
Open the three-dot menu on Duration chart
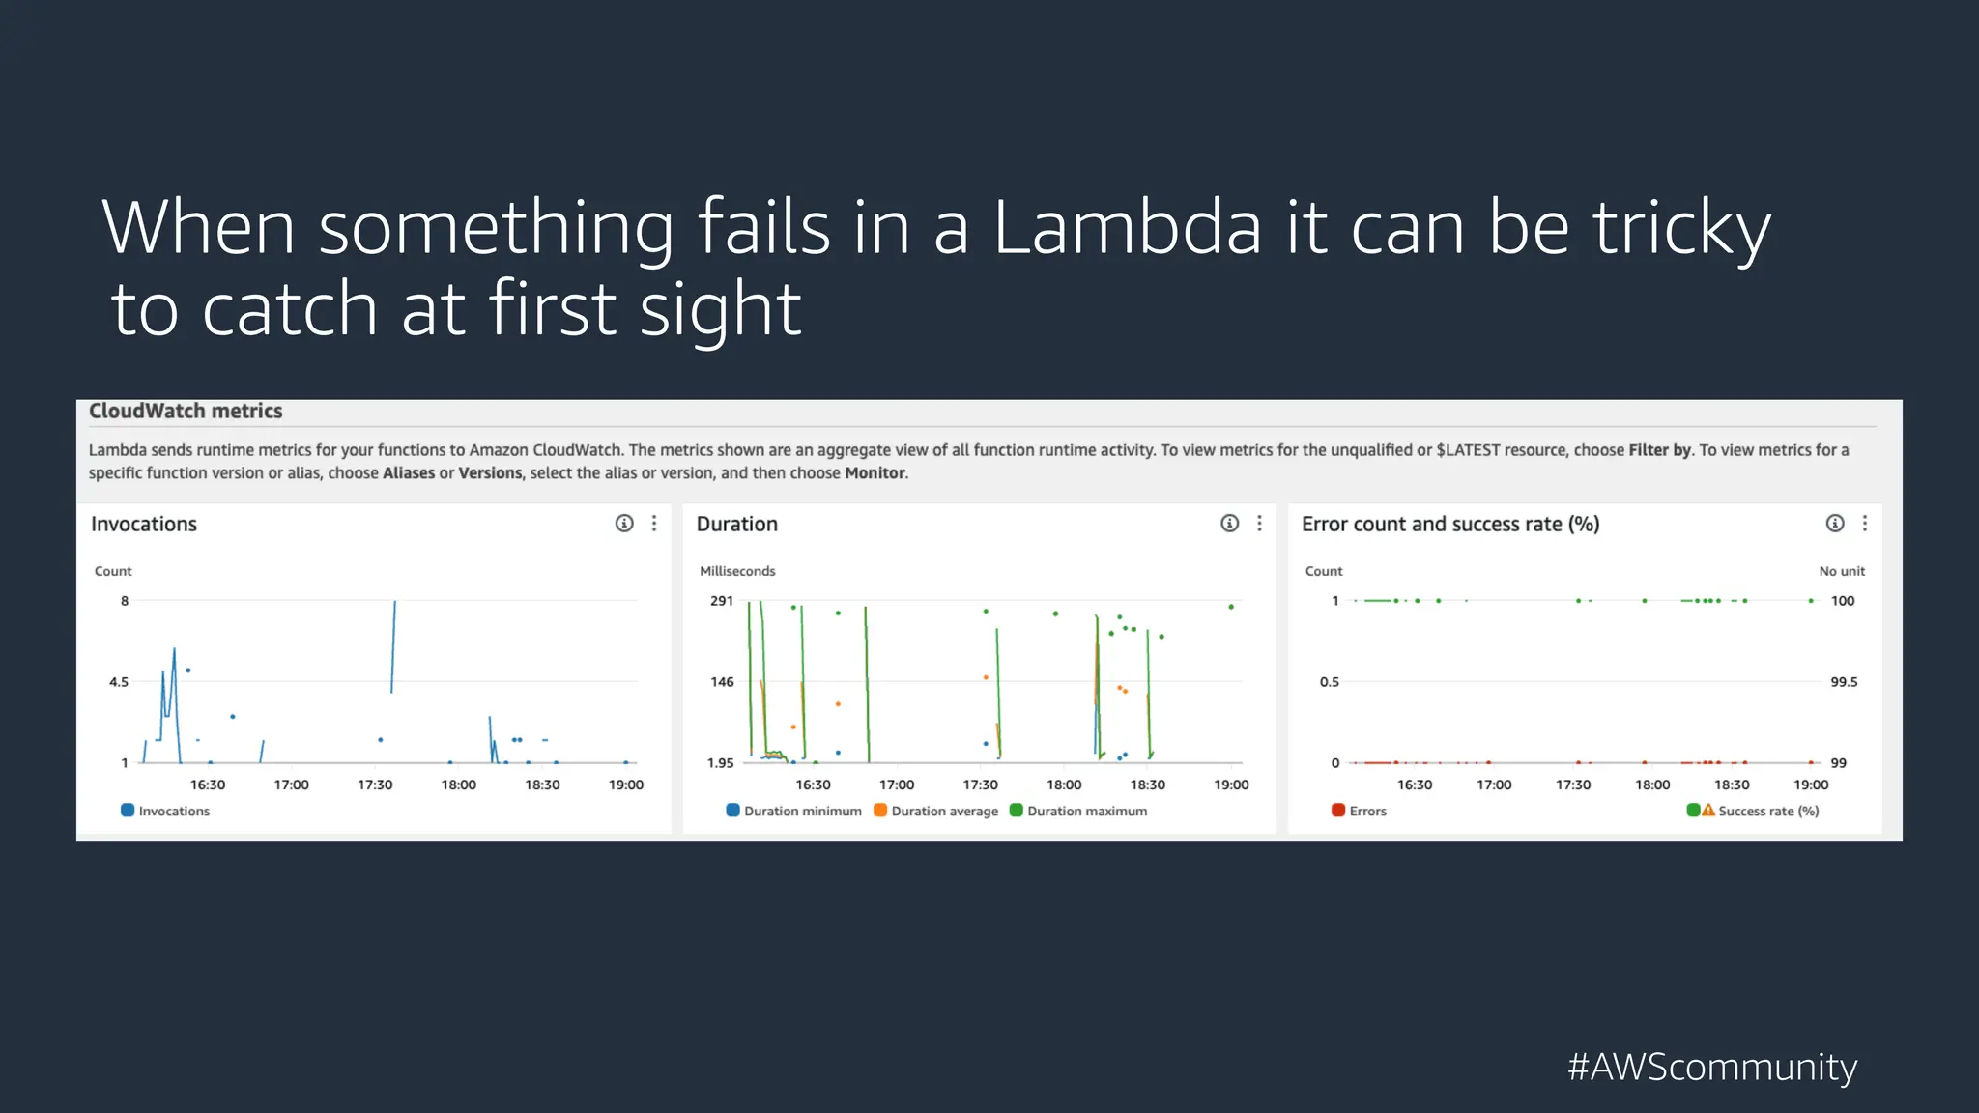[x=1259, y=524]
